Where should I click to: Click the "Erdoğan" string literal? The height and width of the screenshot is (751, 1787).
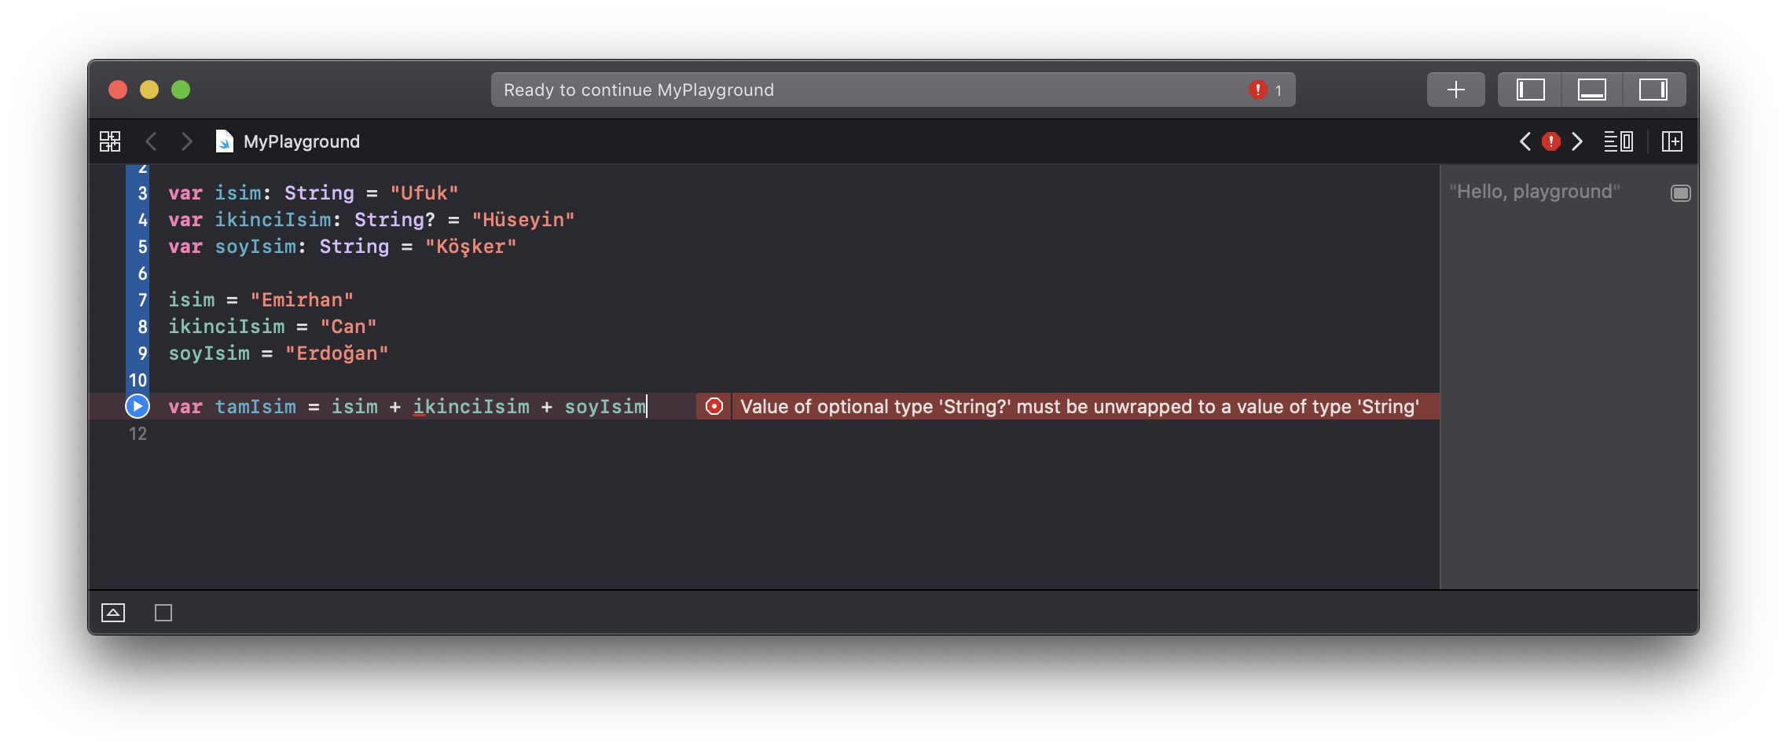[x=336, y=354]
